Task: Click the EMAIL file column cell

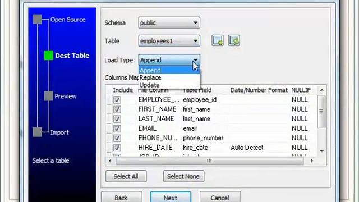Action: 148,128
